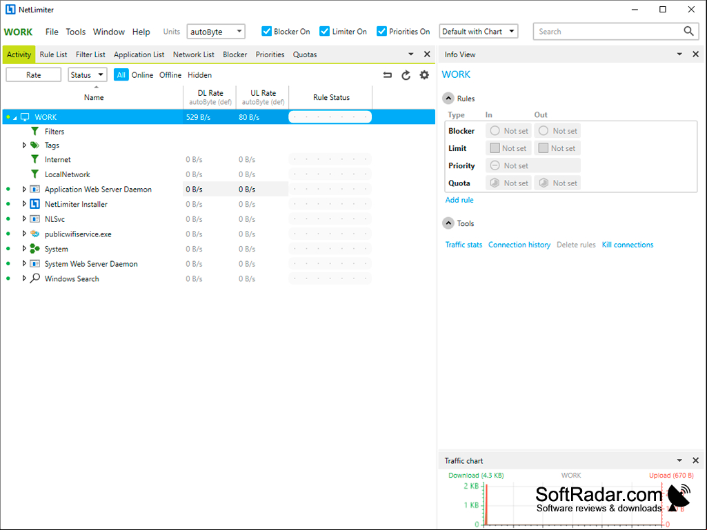
Task: Expand the System process node
Action: [x=24, y=248]
